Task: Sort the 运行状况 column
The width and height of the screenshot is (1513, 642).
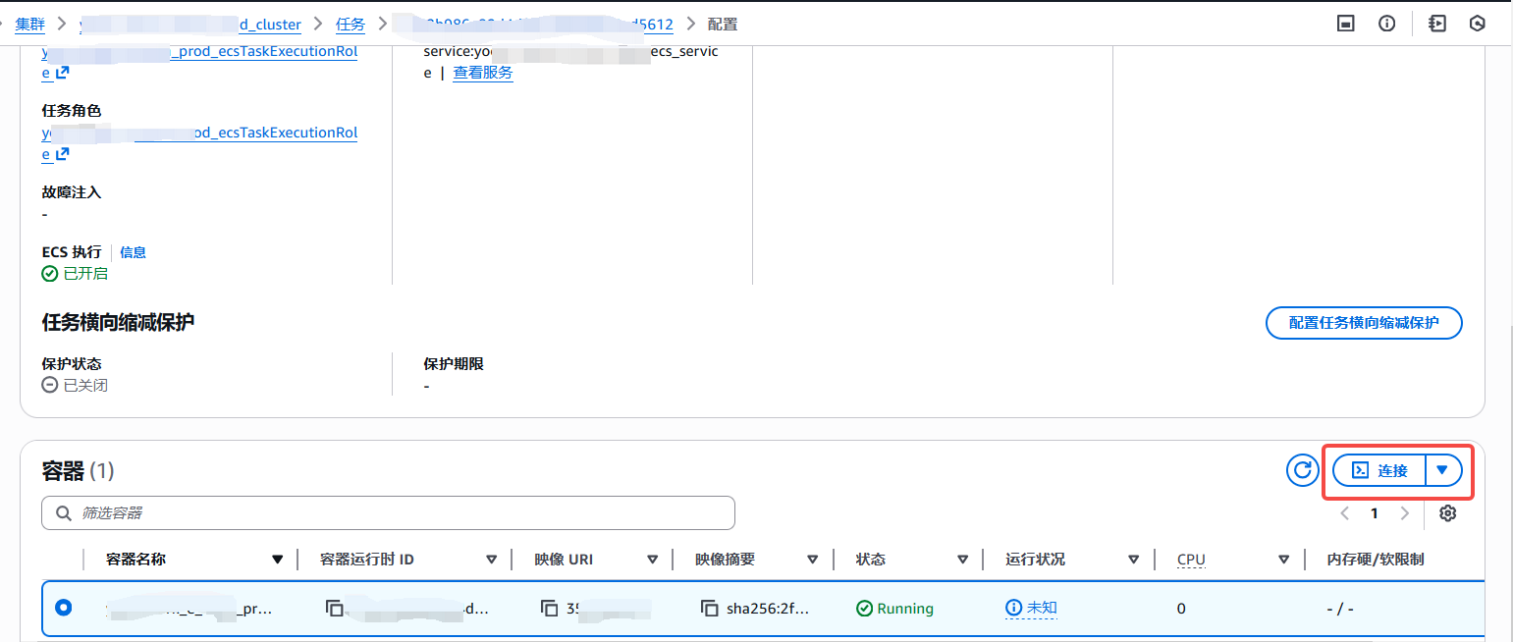Action: pyautogui.click(x=1133, y=560)
